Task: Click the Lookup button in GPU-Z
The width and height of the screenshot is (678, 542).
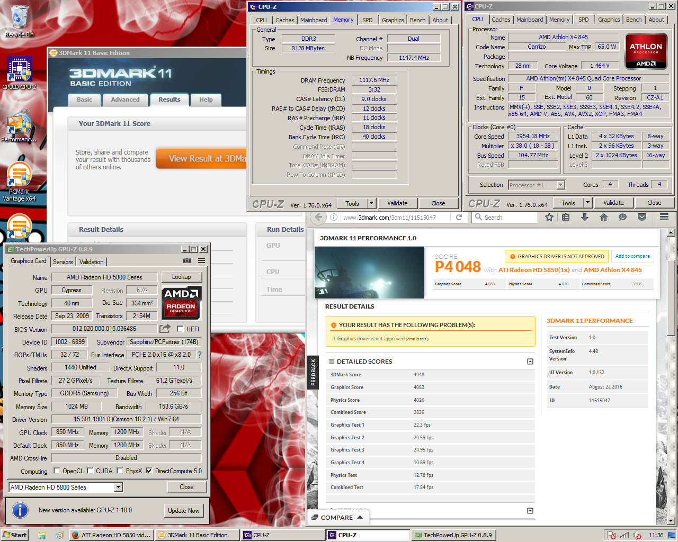Action: point(181,277)
